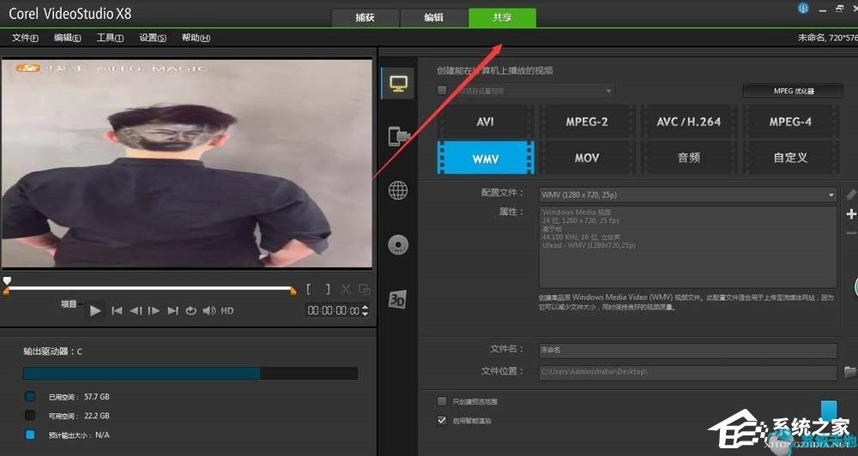Select the Device output category icon
The image size is (858, 456).
398,135
